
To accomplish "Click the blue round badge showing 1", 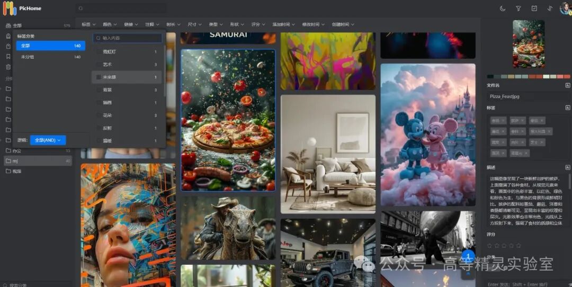I will click(468, 256).
